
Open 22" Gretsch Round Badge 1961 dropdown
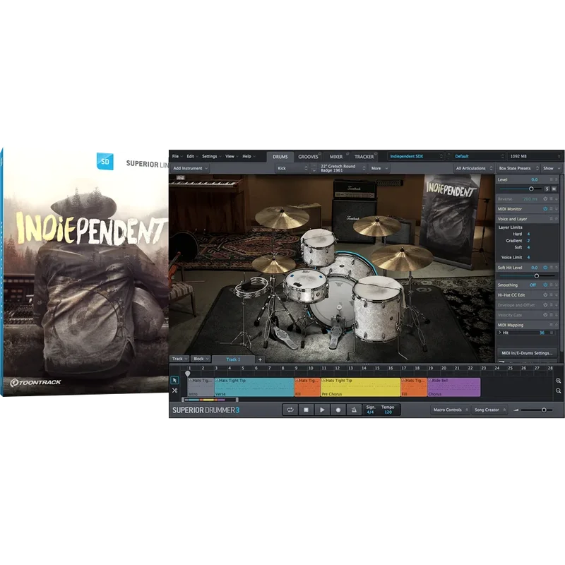pyautogui.click(x=343, y=168)
